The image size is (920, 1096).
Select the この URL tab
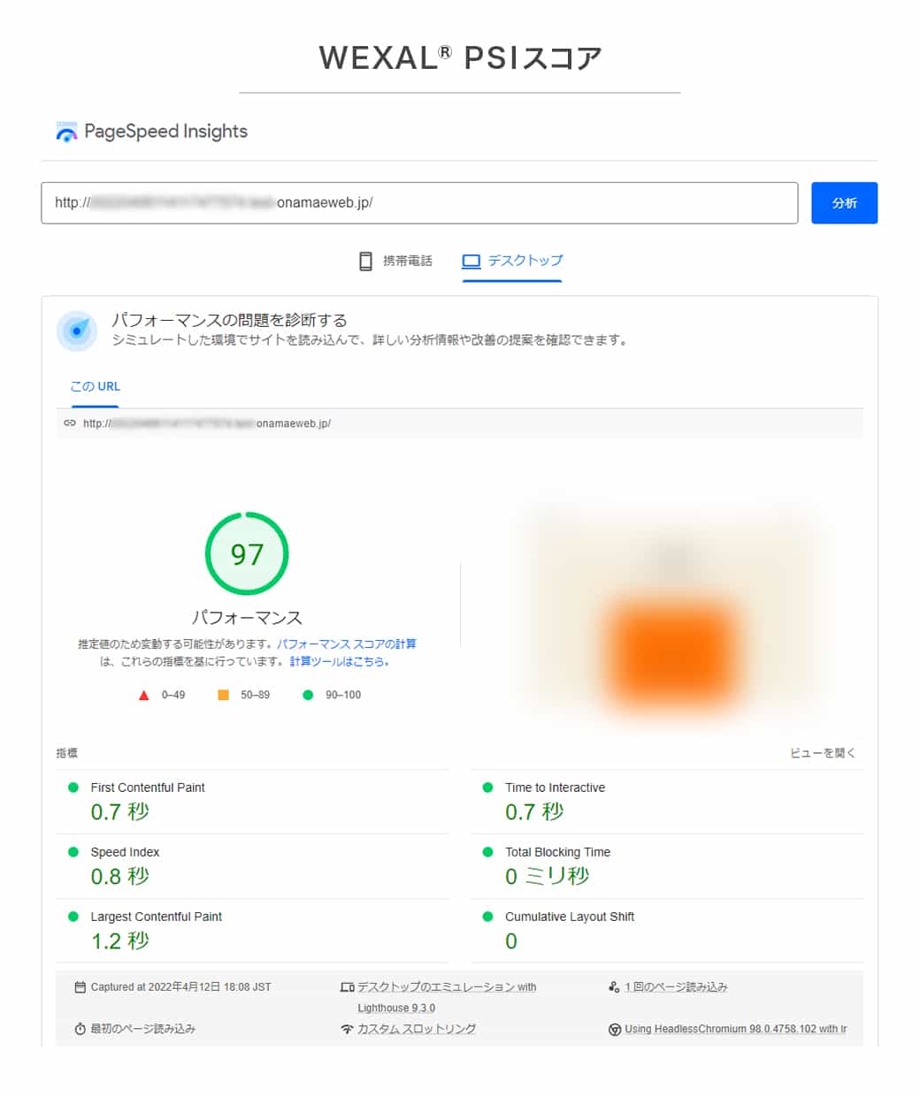tap(95, 386)
